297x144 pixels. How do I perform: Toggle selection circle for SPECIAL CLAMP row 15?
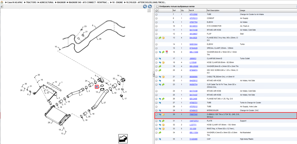pyautogui.click(x=157, y=48)
